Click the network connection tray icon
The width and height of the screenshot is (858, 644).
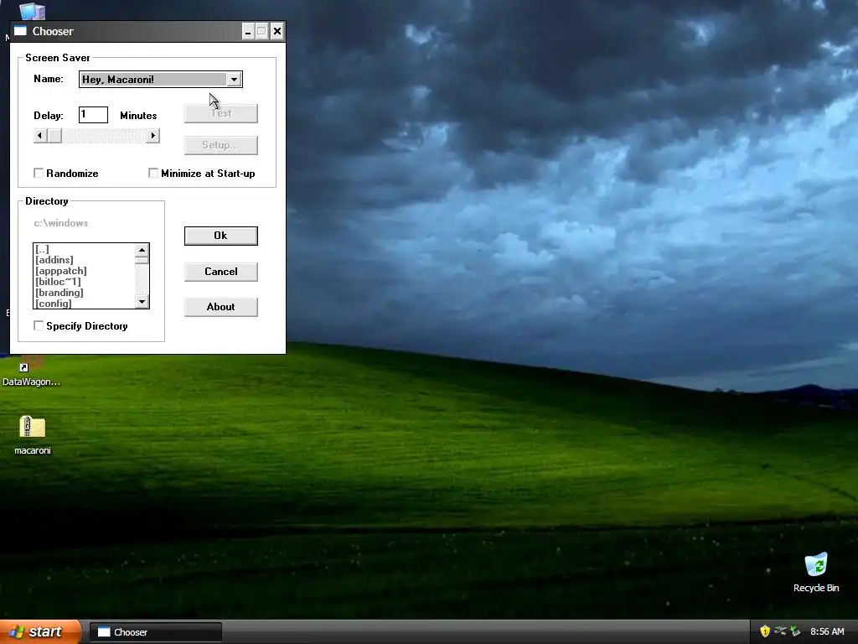(x=780, y=631)
